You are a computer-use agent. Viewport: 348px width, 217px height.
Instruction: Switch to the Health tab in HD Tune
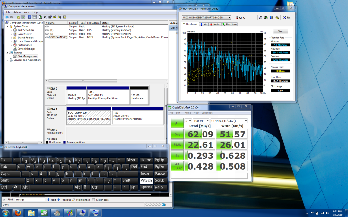pyautogui.click(x=215, y=24)
